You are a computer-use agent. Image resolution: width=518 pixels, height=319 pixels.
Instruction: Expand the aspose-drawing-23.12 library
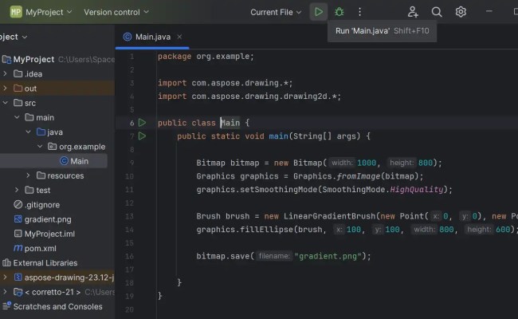tap(5, 278)
